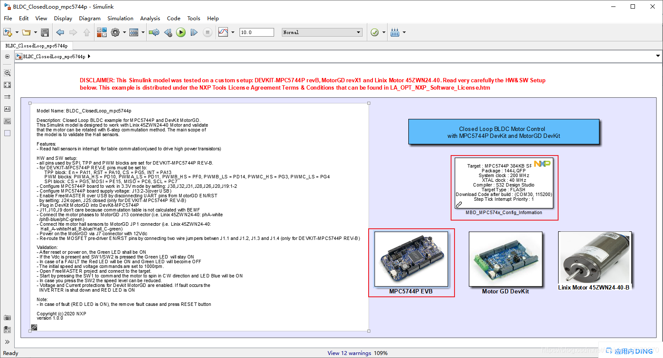Expand the Open file dropdown arrow
The width and height of the screenshot is (663, 358).
coord(35,32)
